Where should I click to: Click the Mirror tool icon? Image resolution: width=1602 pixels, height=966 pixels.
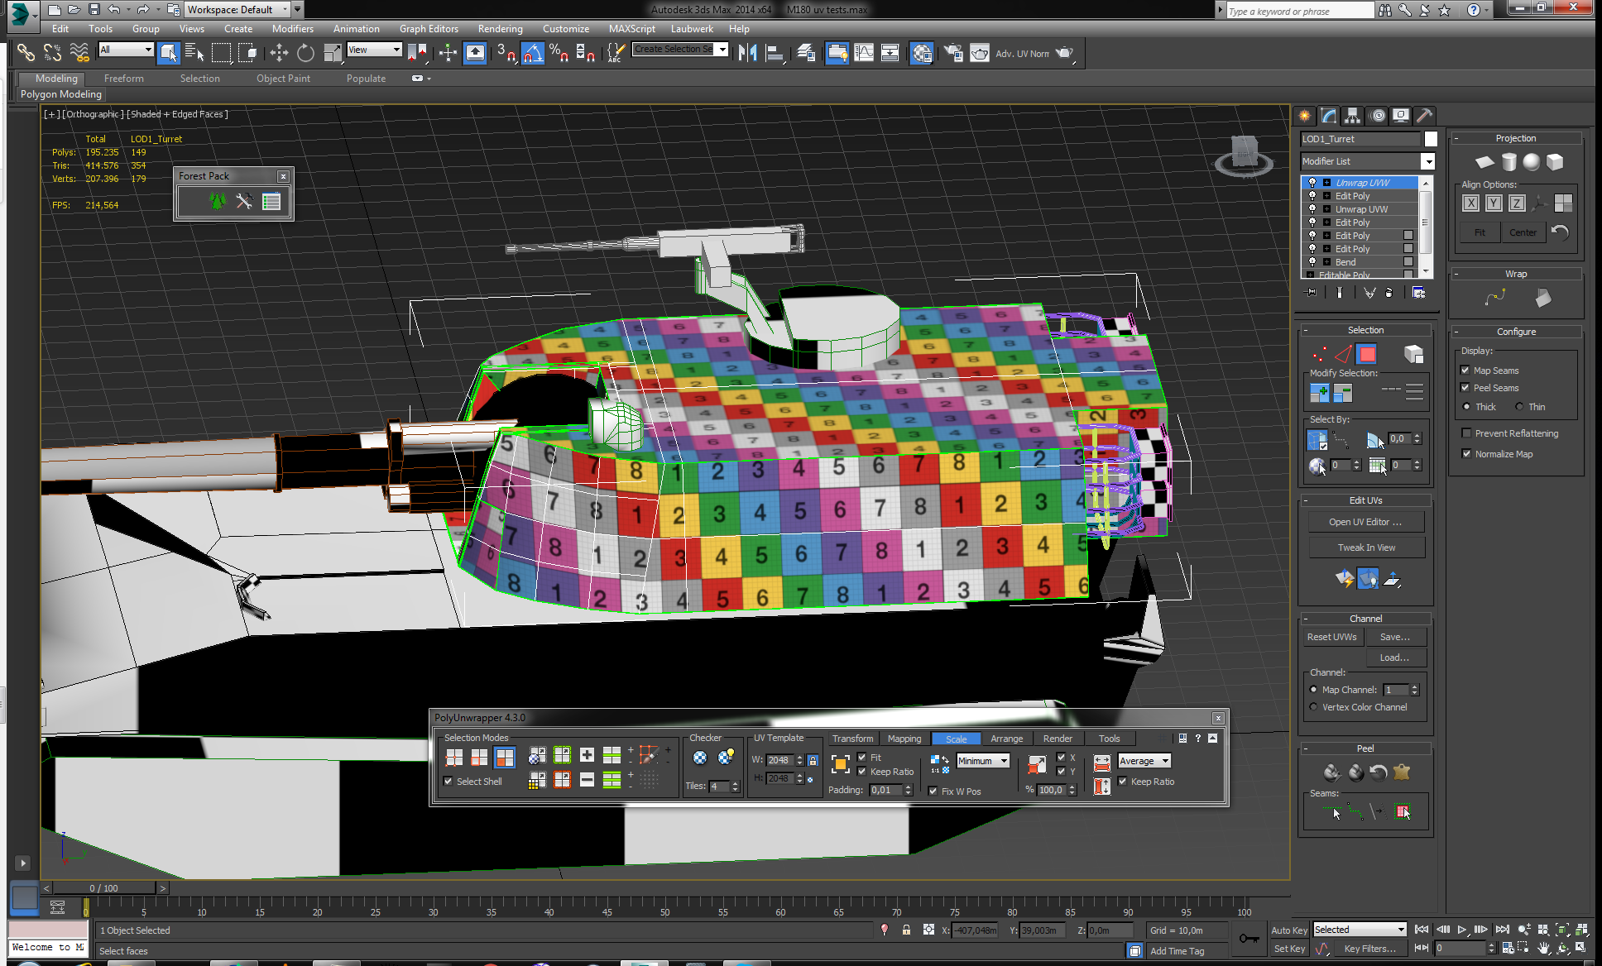point(747,54)
